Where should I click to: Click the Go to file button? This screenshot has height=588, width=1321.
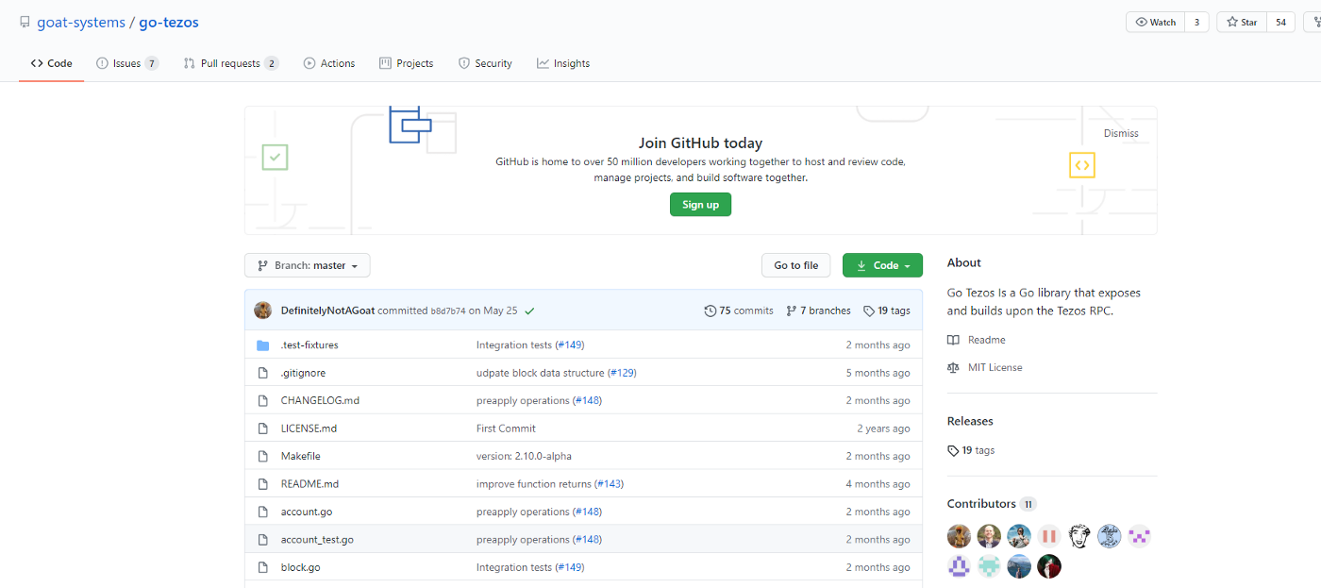[796, 265]
